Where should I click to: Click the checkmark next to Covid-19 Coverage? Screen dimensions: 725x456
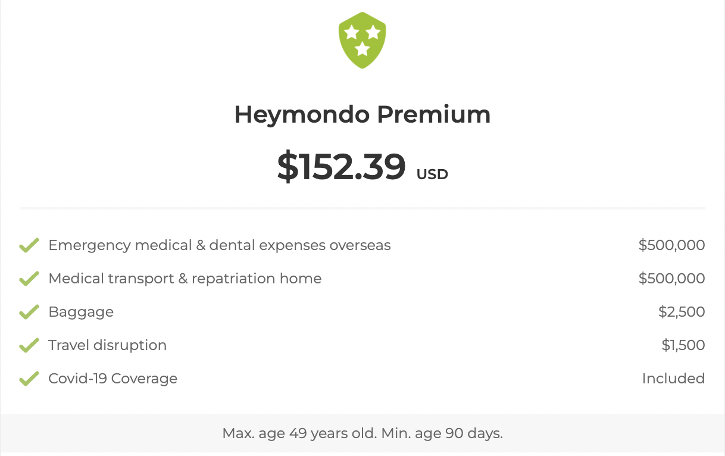pyautogui.click(x=29, y=379)
